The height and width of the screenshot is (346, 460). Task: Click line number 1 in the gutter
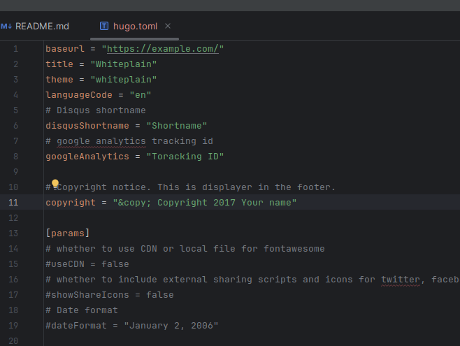coord(15,49)
